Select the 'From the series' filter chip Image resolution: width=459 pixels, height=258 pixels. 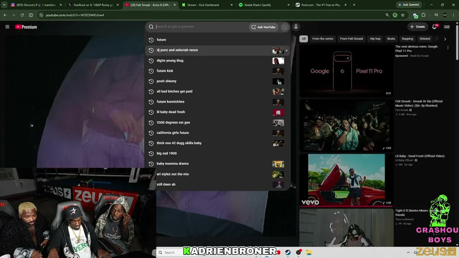(x=323, y=39)
